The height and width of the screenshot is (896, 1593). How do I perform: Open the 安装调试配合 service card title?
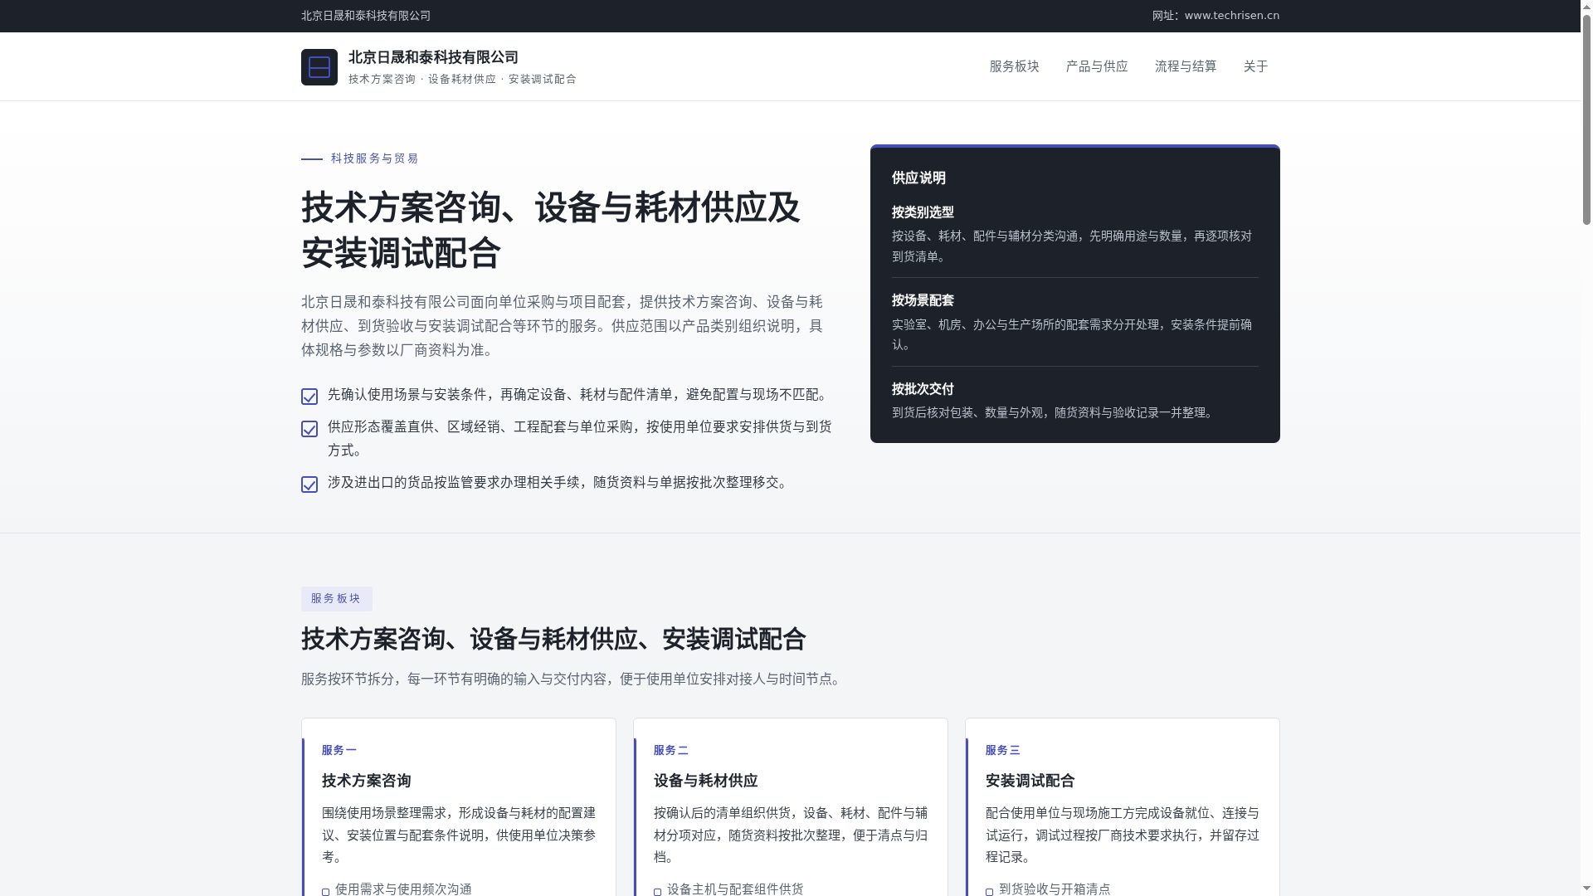[x=1030, y=781]
